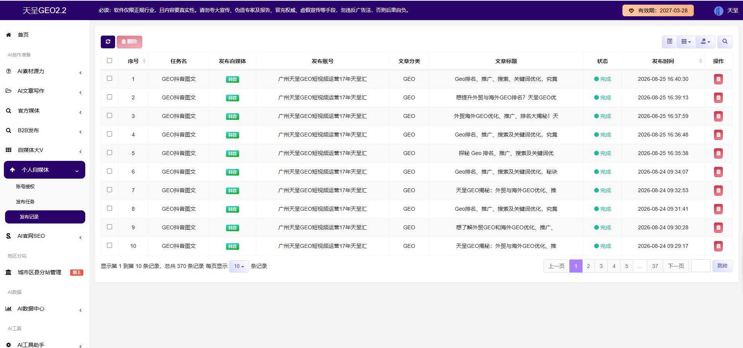The height and width of the screenshot is (348, 743).
Task: Click the 城市区县分站管理 building icon
Action: click(9, 272)
